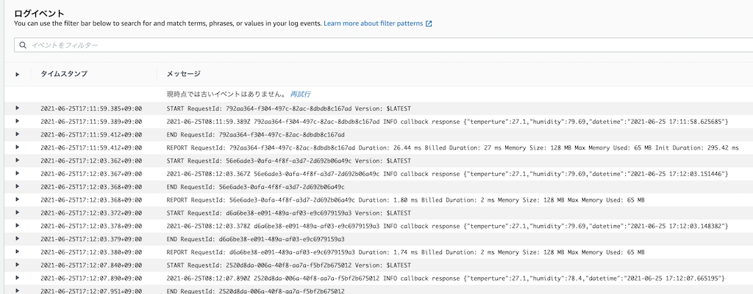Click the search magnifier icon in filter bar
This screenshot has width=753, height=294.
[x=23, y=45]
